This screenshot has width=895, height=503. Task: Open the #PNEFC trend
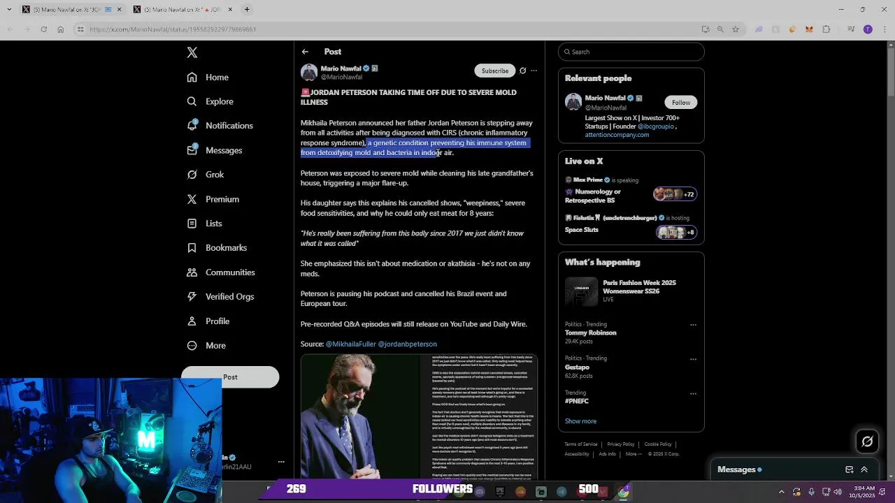click(x=577, y=401)
